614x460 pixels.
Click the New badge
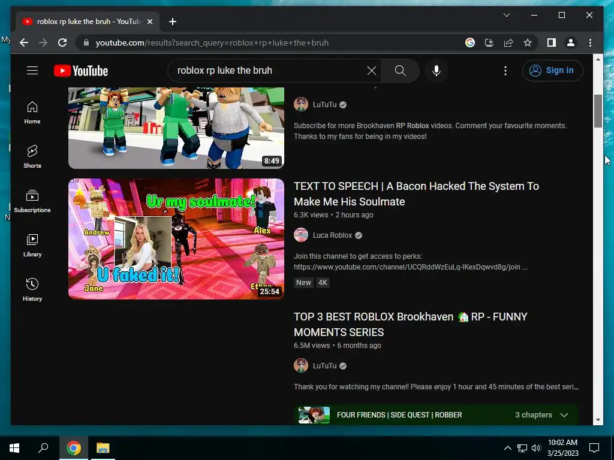[x=303, y=283]
